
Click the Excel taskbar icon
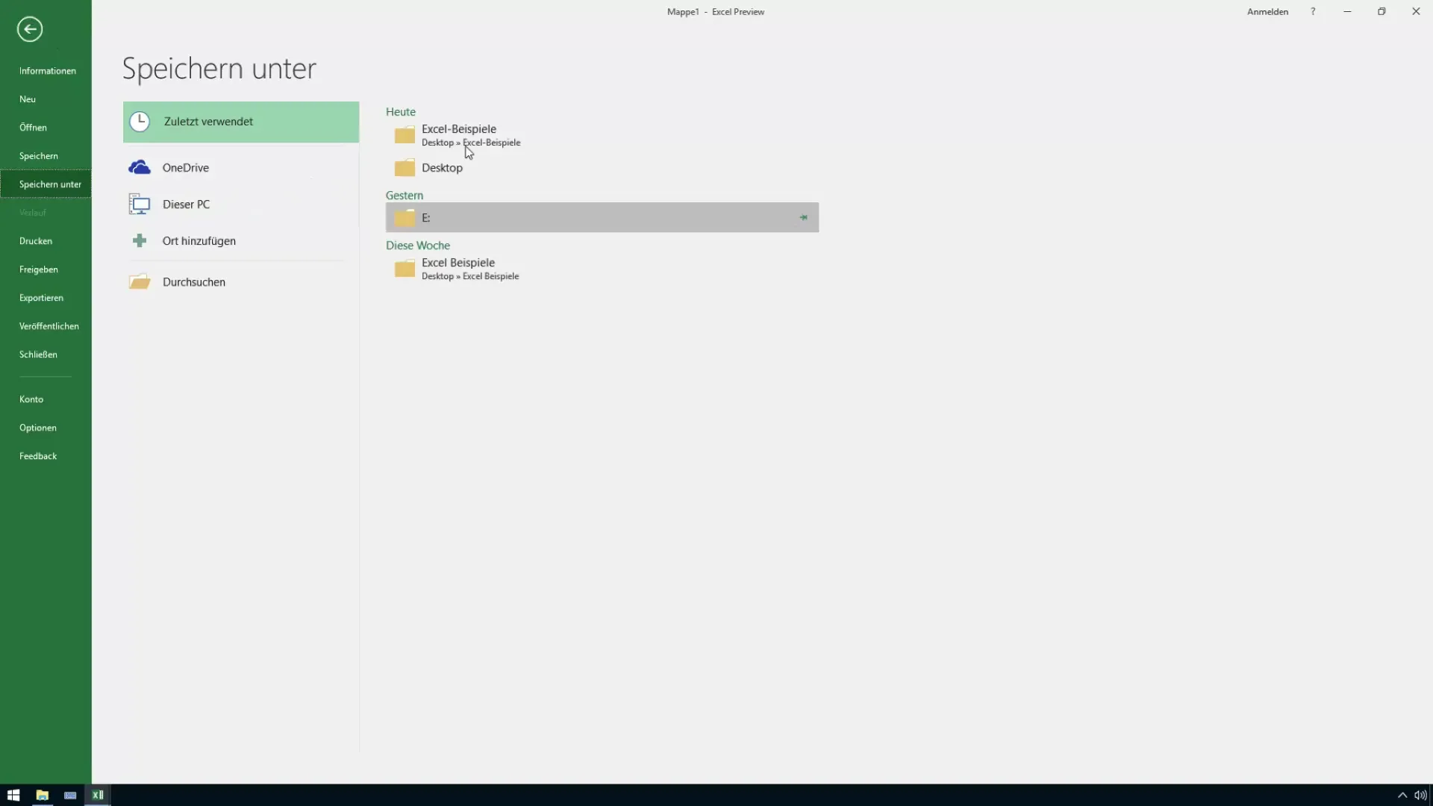98,795
